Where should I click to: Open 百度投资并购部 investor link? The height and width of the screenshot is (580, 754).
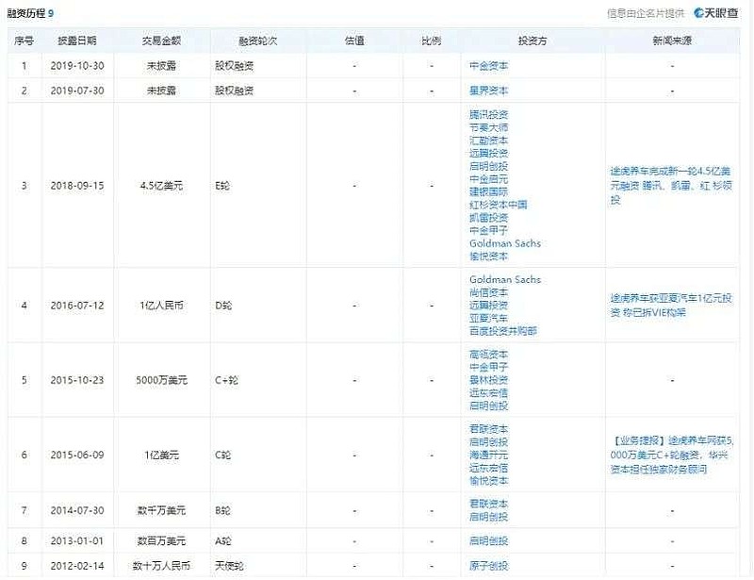tap(503, 331)
